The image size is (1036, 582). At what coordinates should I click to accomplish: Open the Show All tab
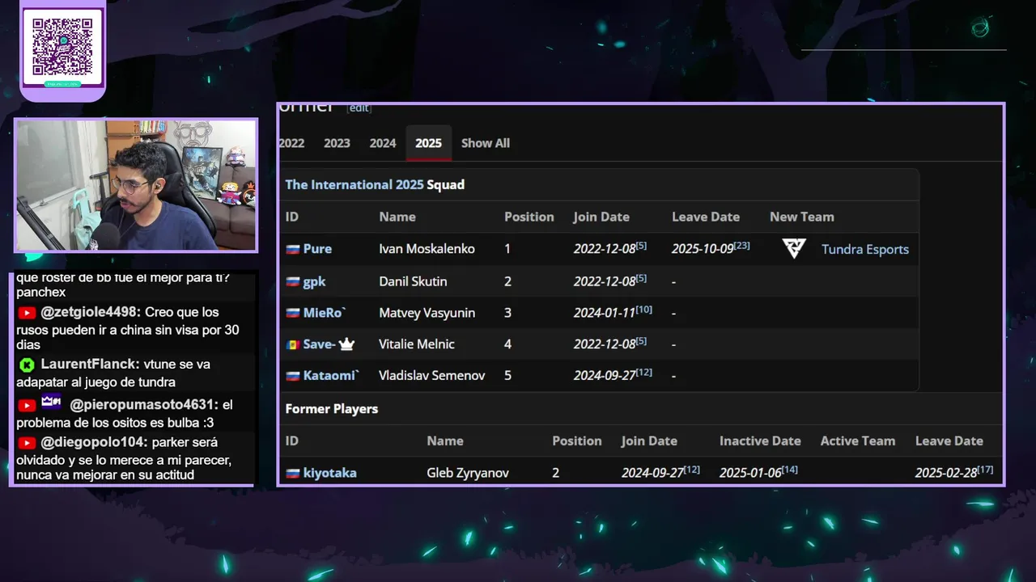coord(486,143)
